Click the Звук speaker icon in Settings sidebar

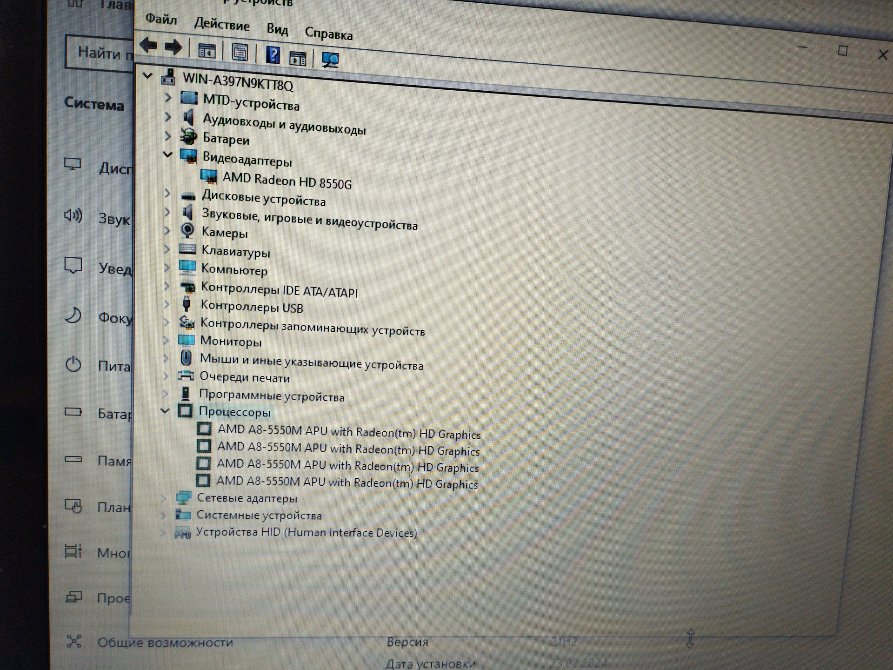click(x=73, y=215)
